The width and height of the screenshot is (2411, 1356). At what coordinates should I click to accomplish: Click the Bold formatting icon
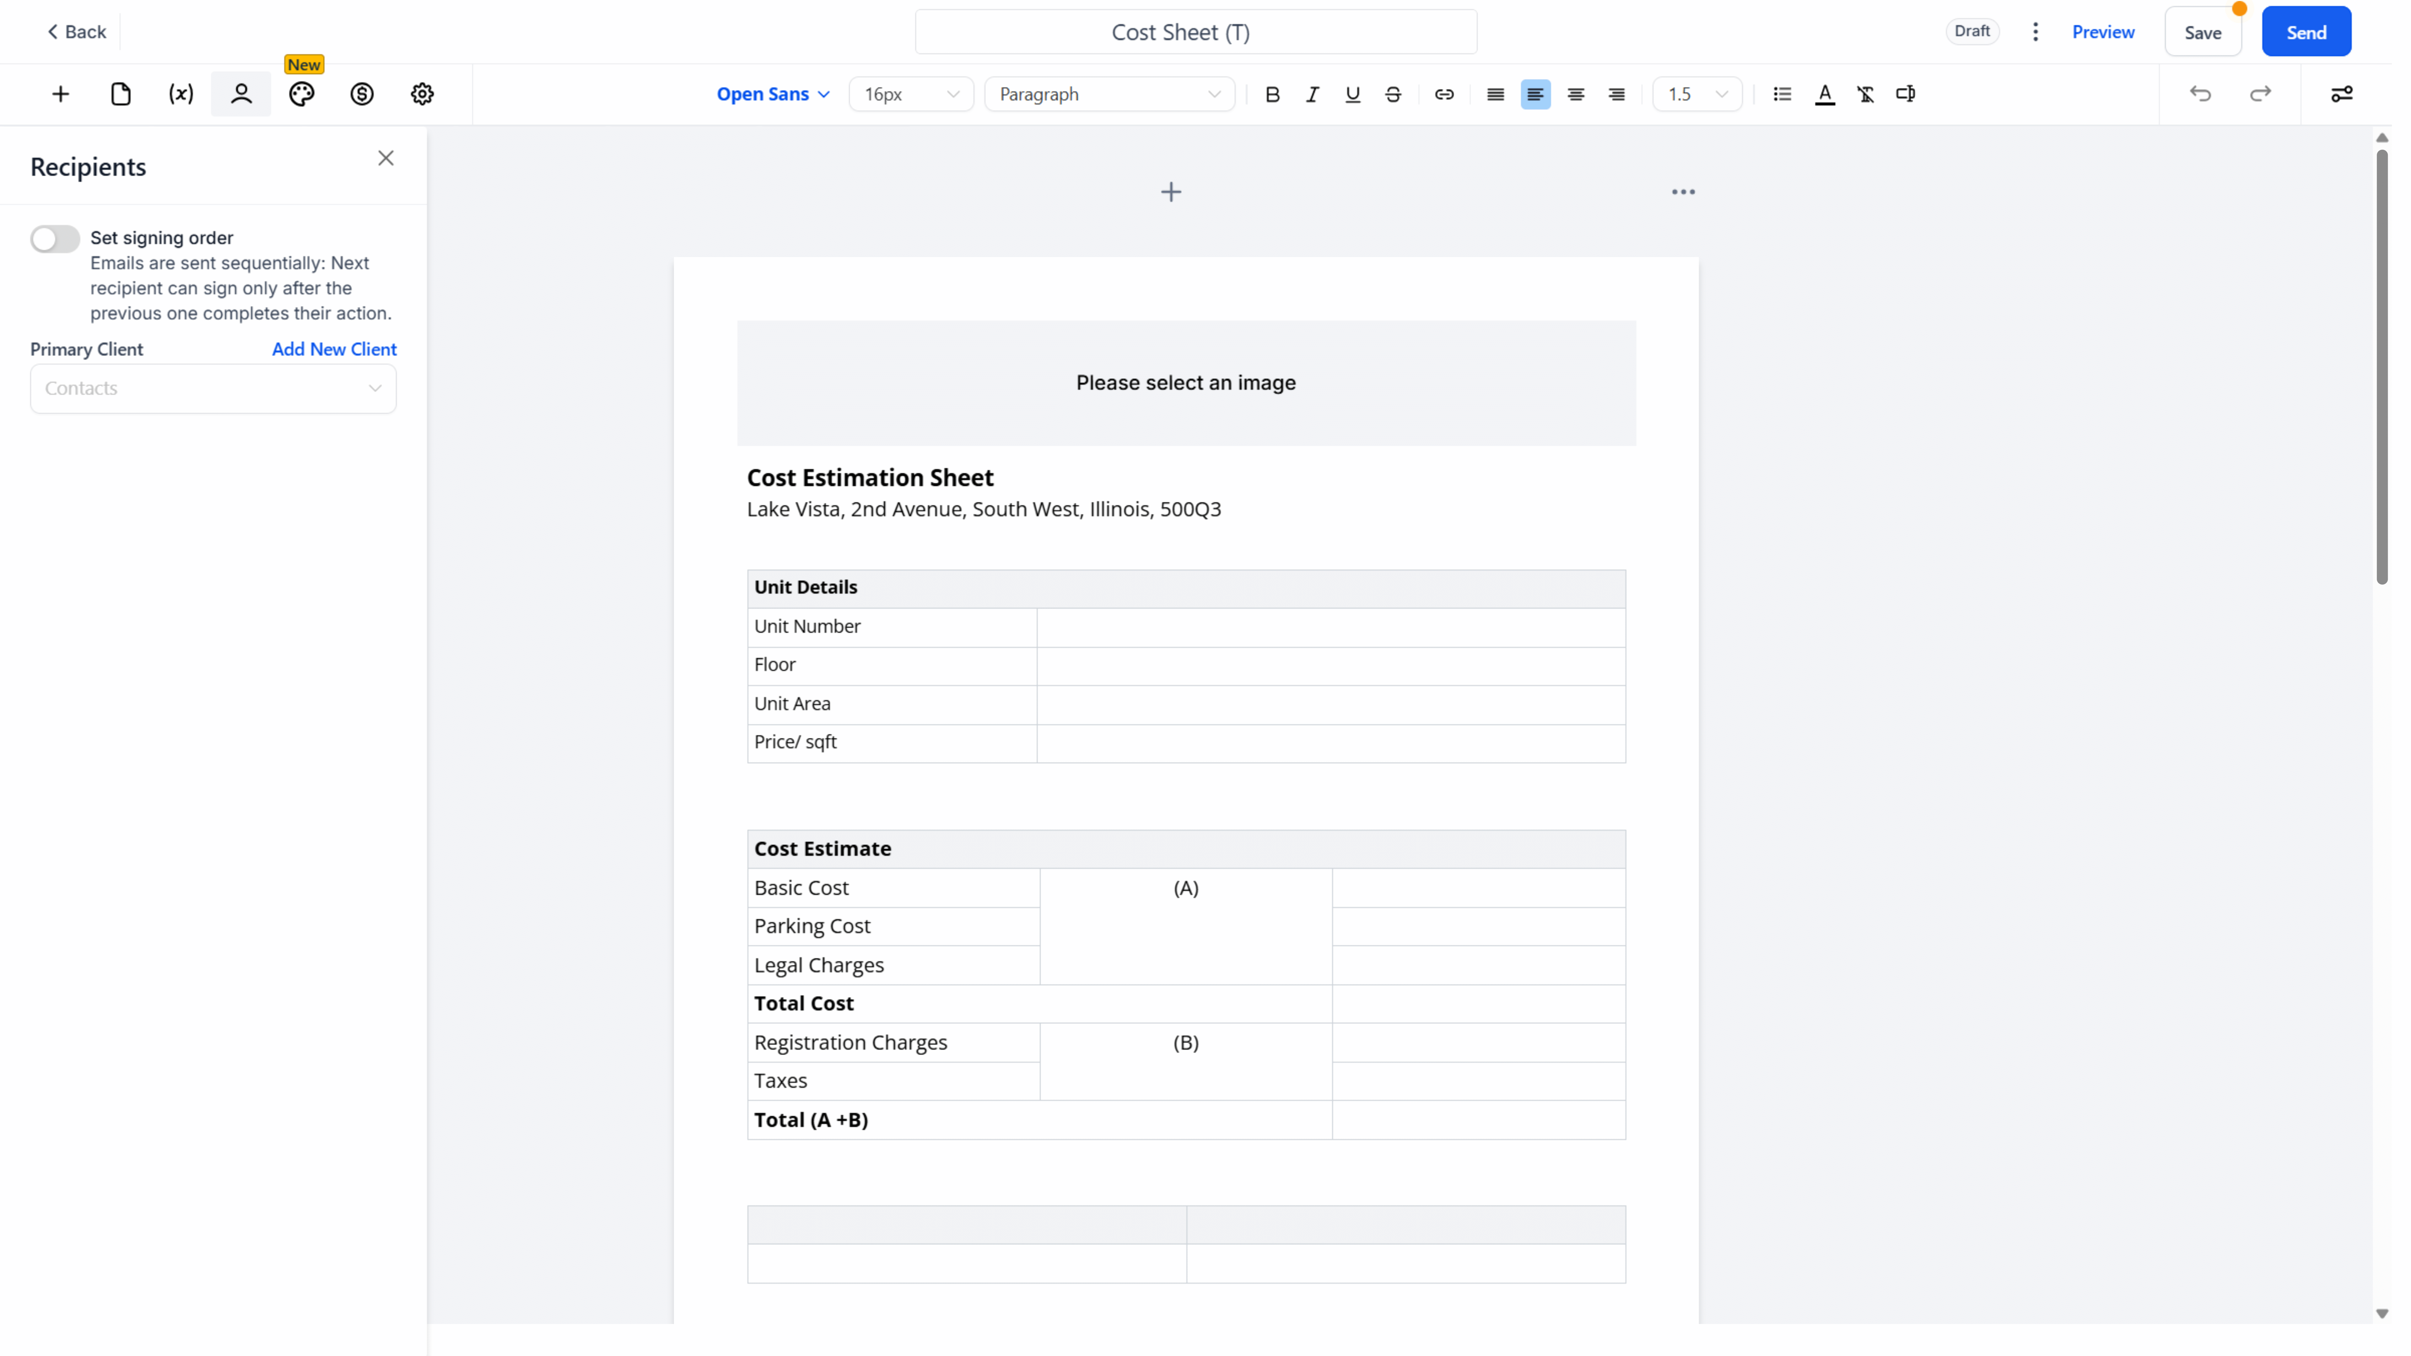[1272, 94]
